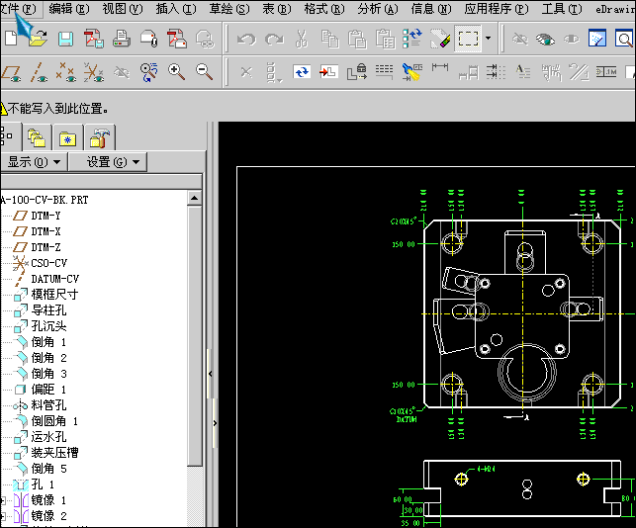Collapse navigator with left arrow handle
The width and height of the screenshot is (636, 528).
click(210, 374)
